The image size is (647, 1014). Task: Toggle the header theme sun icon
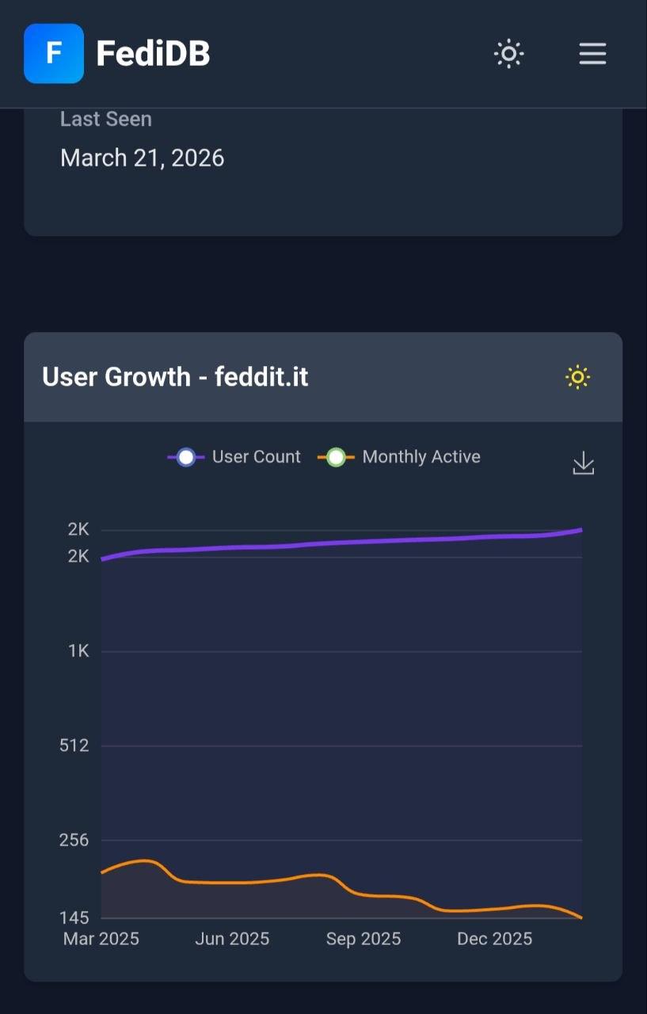(508, 54)
